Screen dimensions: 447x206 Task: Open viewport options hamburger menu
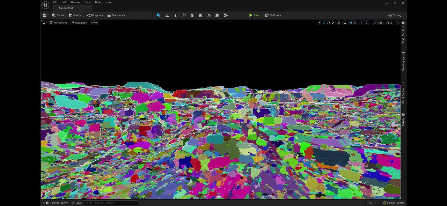tap(44, 23)
